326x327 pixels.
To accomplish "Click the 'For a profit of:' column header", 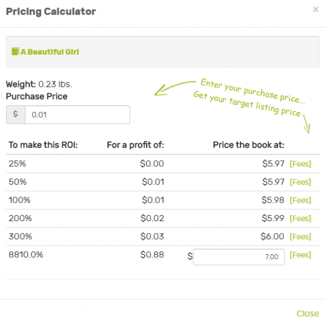I will (135, 145).
